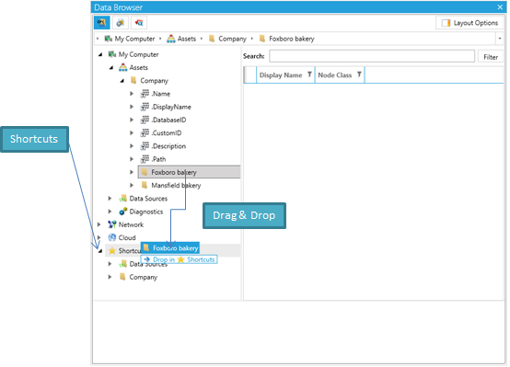
Task: Click the Filter button
Action: pos(491,57)
